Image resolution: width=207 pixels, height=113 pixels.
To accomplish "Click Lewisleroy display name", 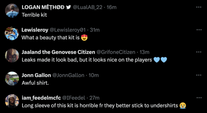I will point(35,30).
